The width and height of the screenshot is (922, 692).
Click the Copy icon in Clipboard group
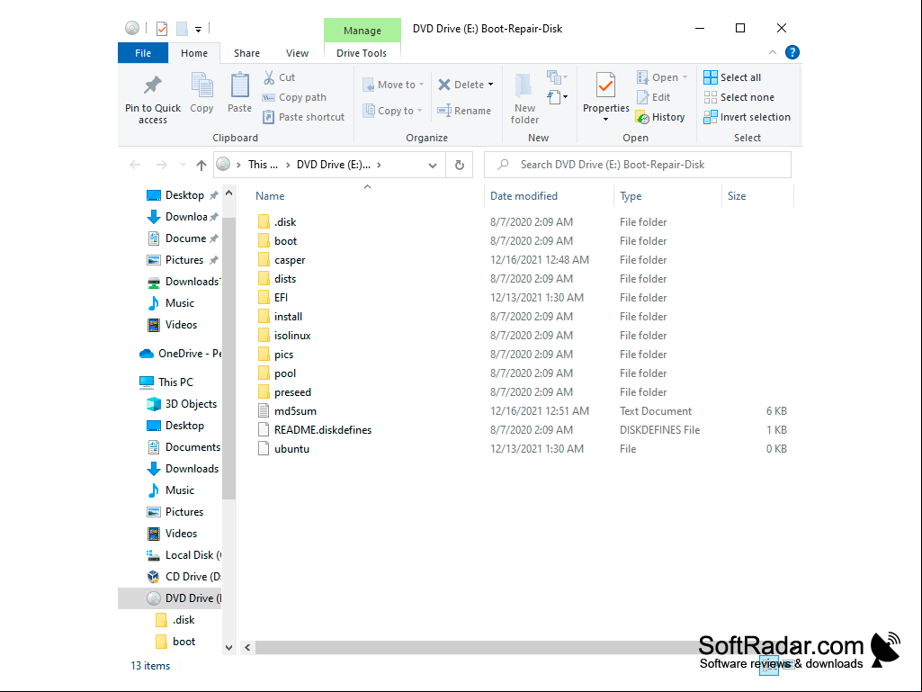click(201, 85)
